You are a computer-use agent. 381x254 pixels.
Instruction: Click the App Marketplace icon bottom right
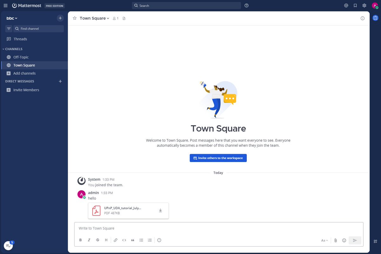tap(376, 241)
